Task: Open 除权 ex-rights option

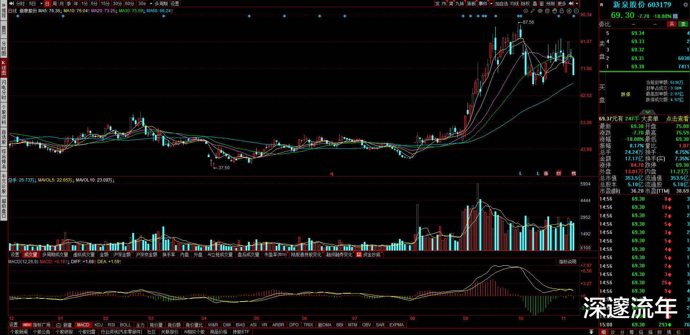Action: (525, 4)
